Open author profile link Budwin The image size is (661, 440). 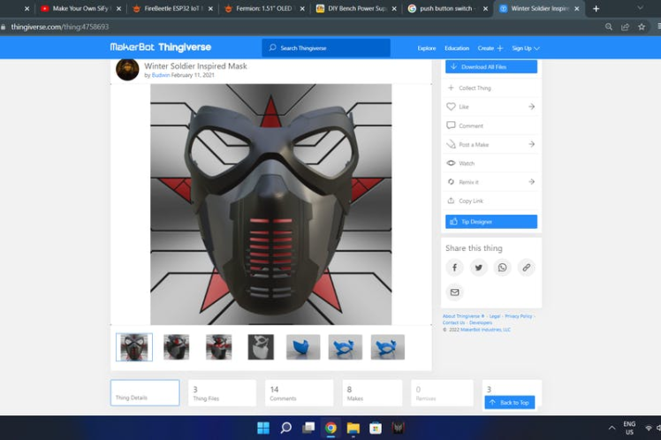click(x=161, y=75)
